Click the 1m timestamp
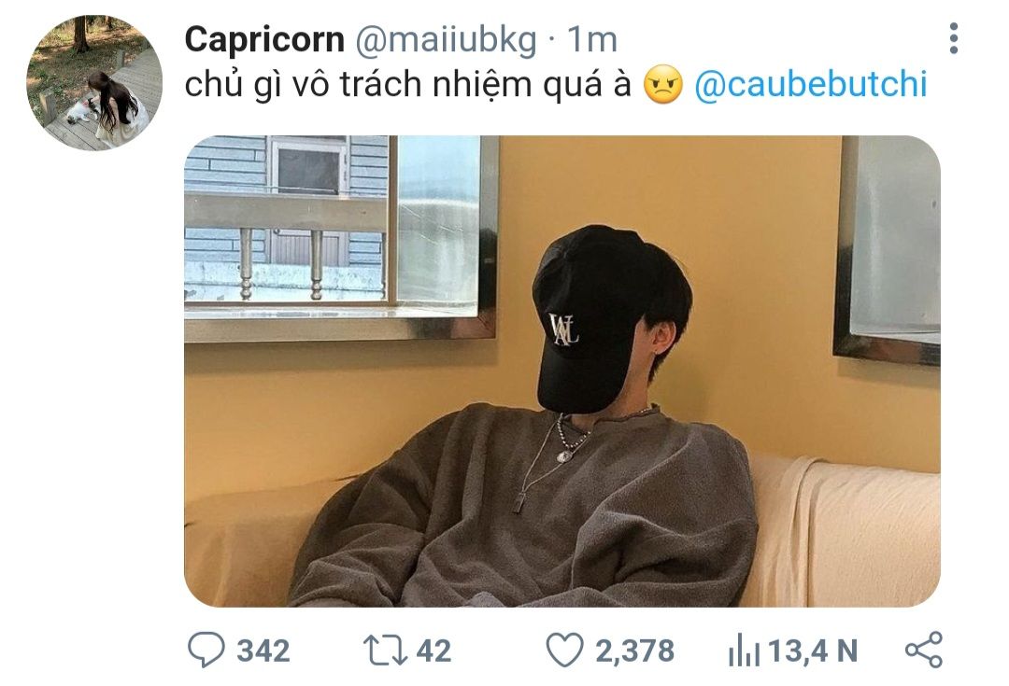The image size is (1009, 686). [592, 40]
